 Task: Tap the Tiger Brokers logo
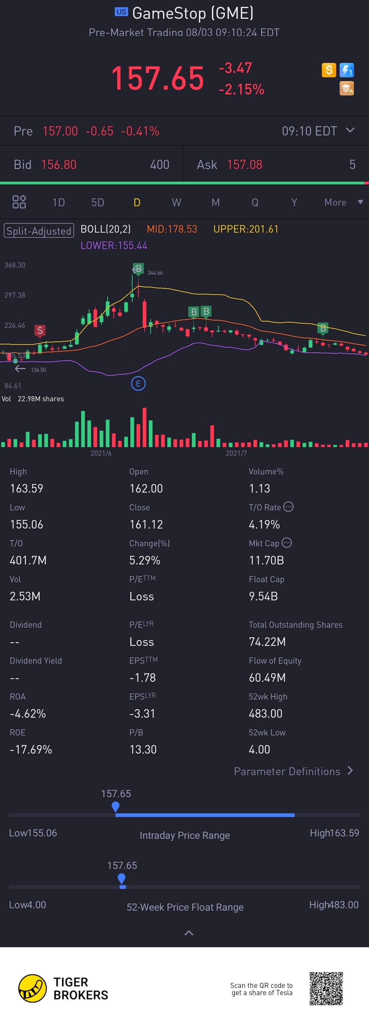(x=63, y=988)
